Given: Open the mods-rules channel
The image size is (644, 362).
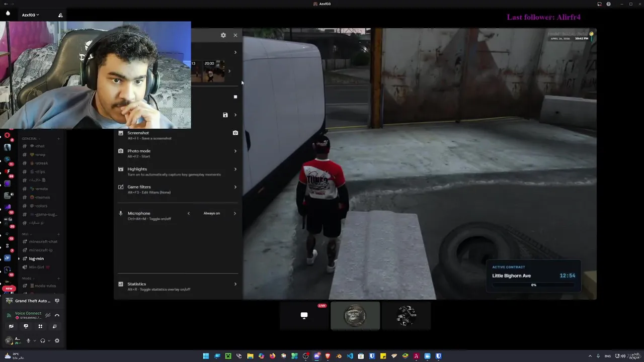Looking at the screenshot, I should click(41, 286).
